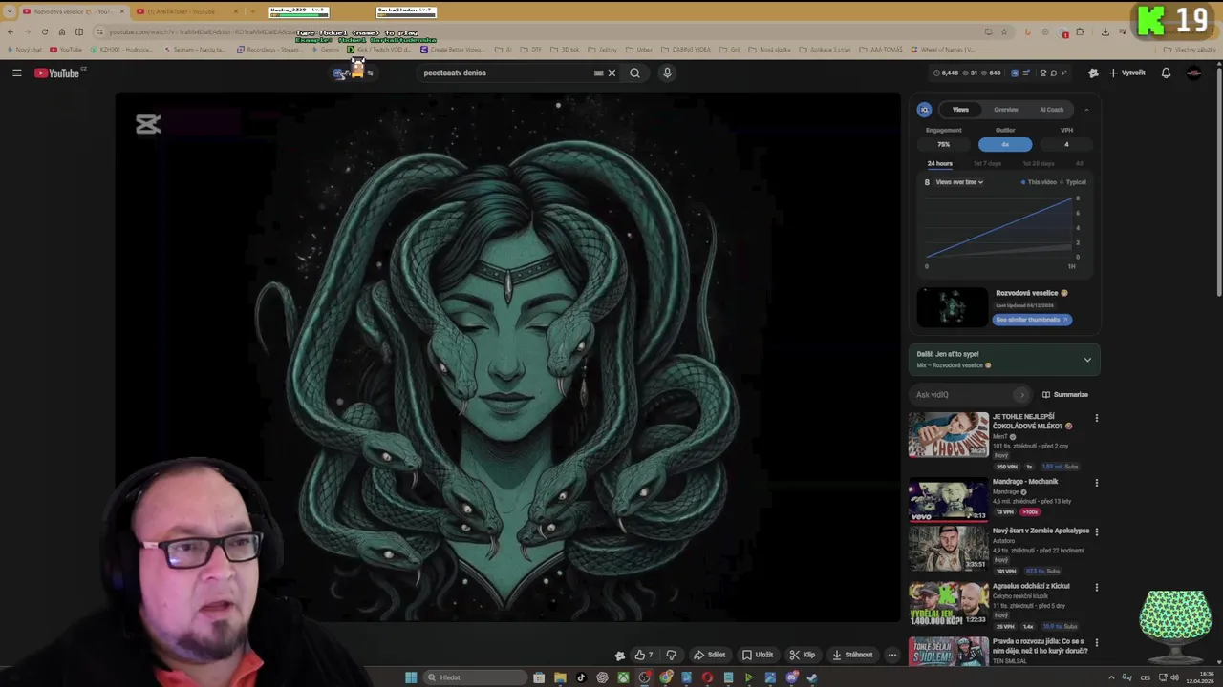Open options for Nový start v Zombie Apokalypse
Viewport: 1223px width, 687px height.
click(x=1096, y=531)
